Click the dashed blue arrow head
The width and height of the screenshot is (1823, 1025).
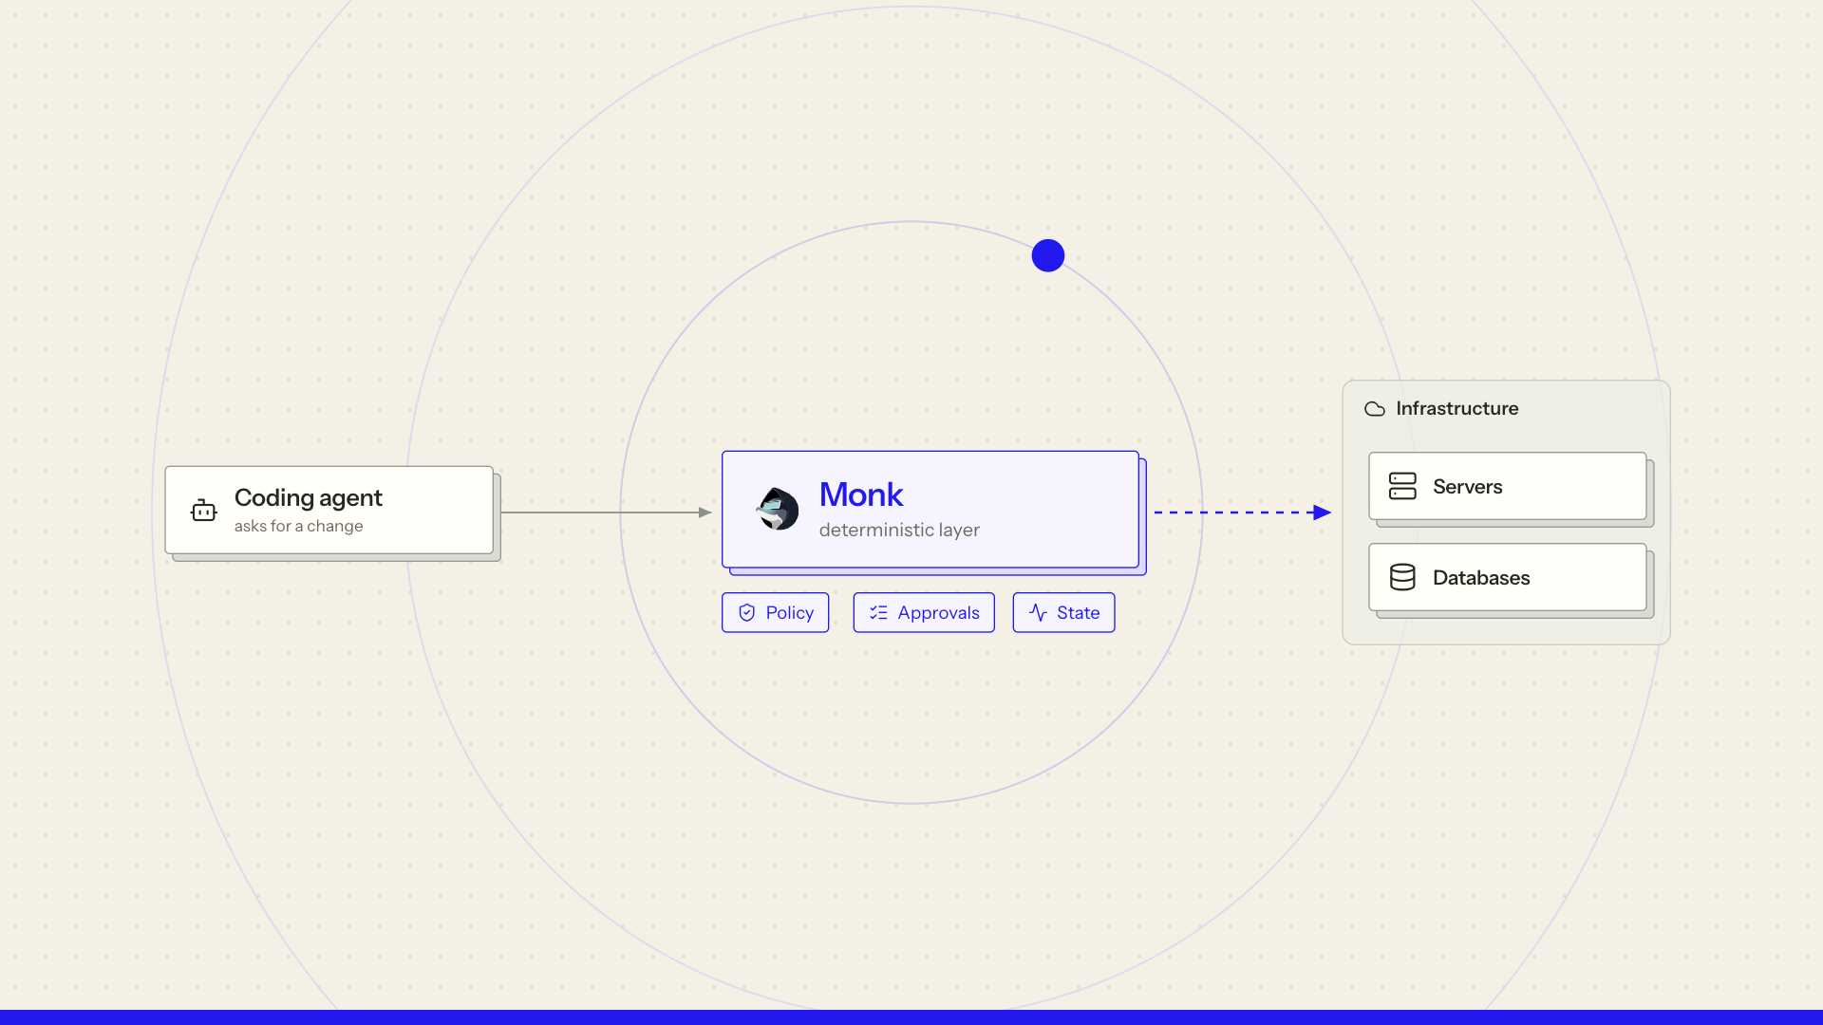[x=1322, y=512]
